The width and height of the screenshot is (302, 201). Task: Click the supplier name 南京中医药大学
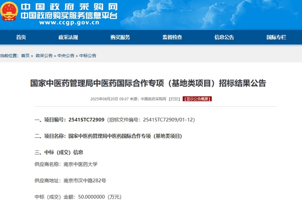pos(81,164)
